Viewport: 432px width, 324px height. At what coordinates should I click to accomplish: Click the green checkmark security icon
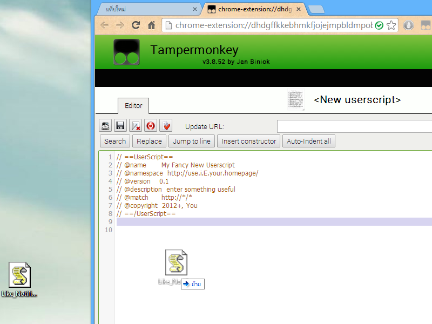[380, 25]
